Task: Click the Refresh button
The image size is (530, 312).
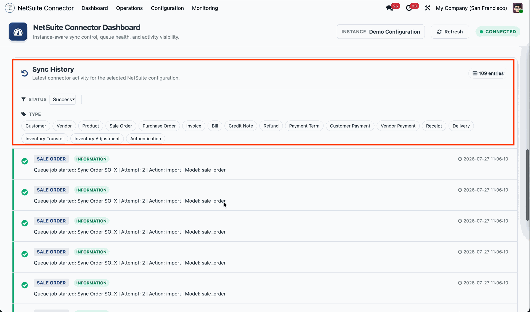Action: pos(450,32)
